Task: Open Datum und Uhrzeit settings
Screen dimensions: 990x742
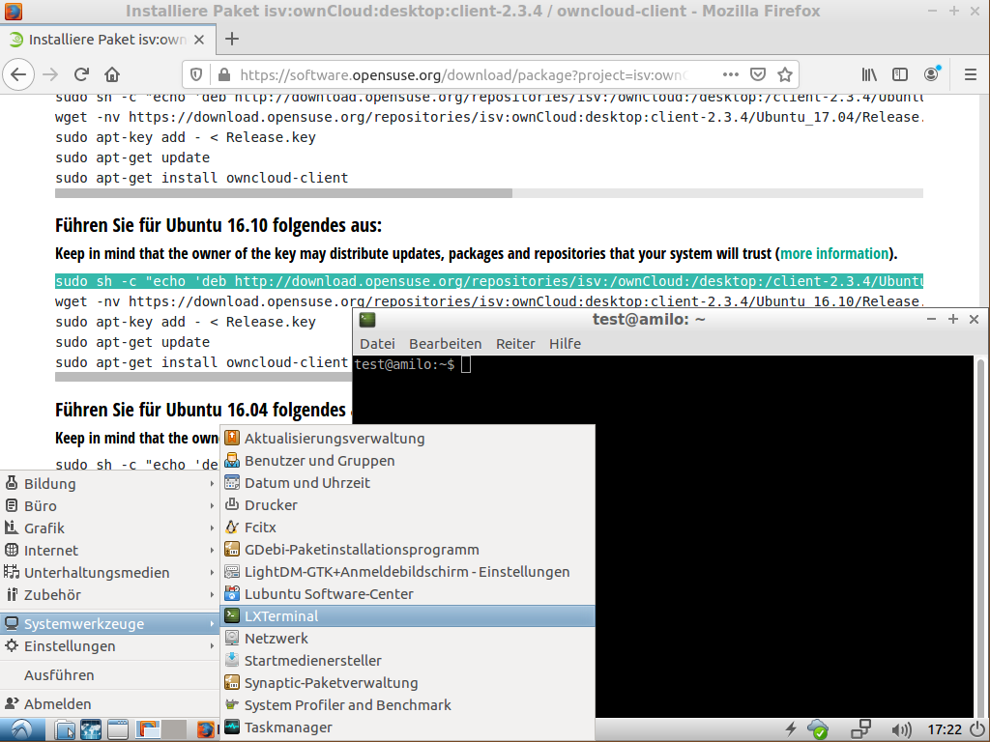Action: click(407, 483)
